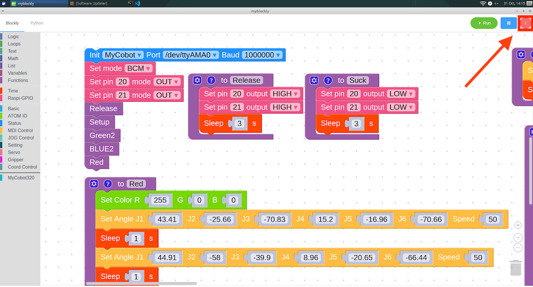This screenshot has width=533, height=287.
Task: Open the question mark comment on Red function
Action: pyautogui.click(x=108, y=184)
